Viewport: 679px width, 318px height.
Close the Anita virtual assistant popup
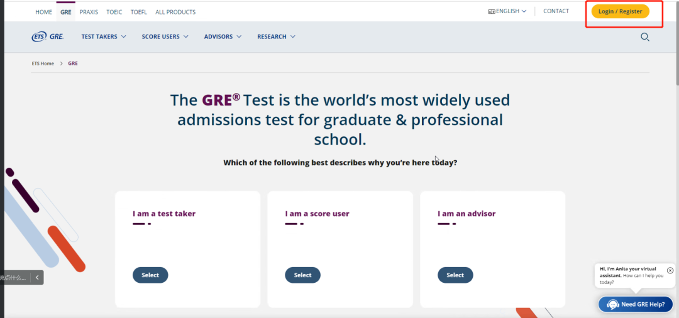click(670, 270)
